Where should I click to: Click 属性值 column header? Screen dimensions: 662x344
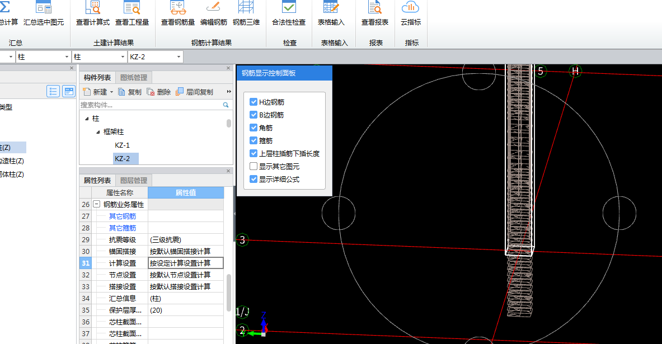click(x=186, y=193)
